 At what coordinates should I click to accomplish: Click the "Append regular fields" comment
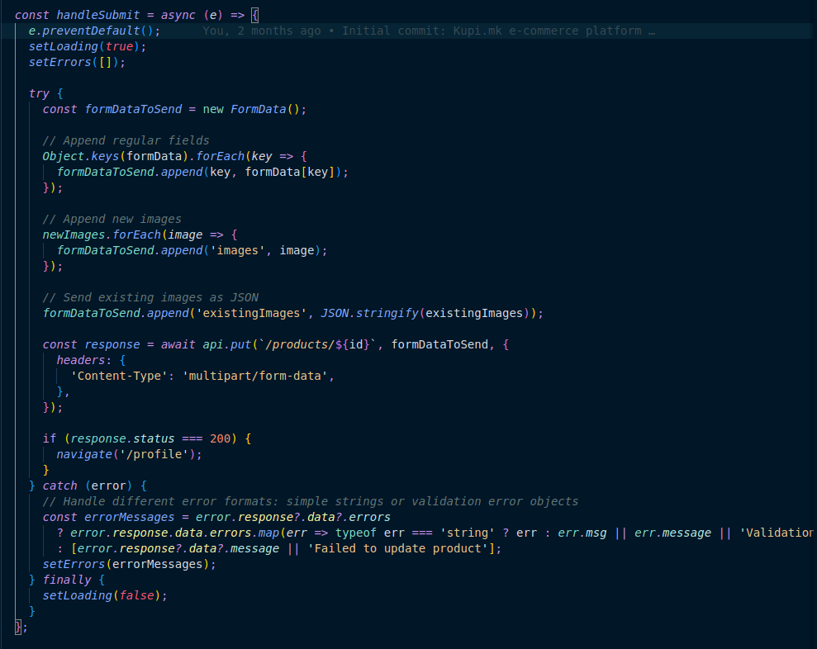pos(126,140)
